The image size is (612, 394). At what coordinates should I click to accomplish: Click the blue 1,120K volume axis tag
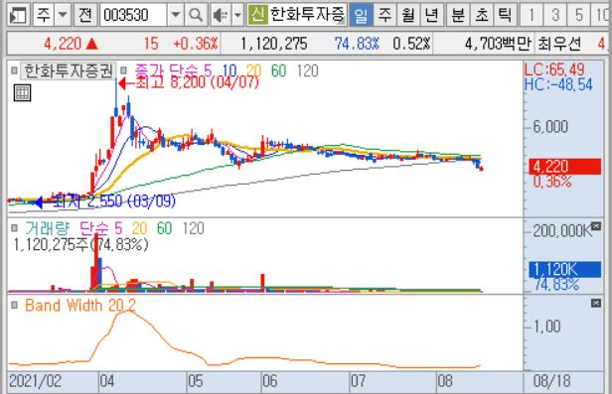tap(564, 269)
